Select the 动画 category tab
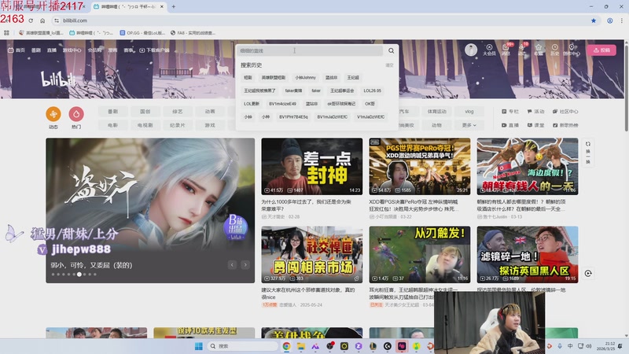 [210, 112]
